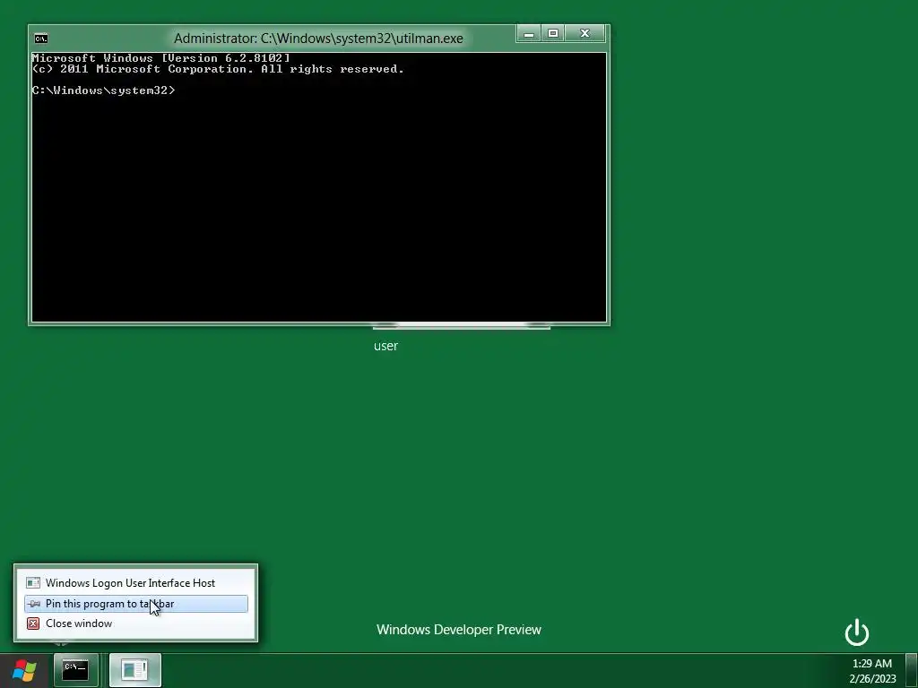Pin this program to taskbar
The image size is (918, 688).
136,604
